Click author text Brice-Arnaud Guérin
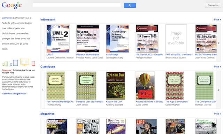223x134 pixels. pyautogui.click(x=176, y=58)
